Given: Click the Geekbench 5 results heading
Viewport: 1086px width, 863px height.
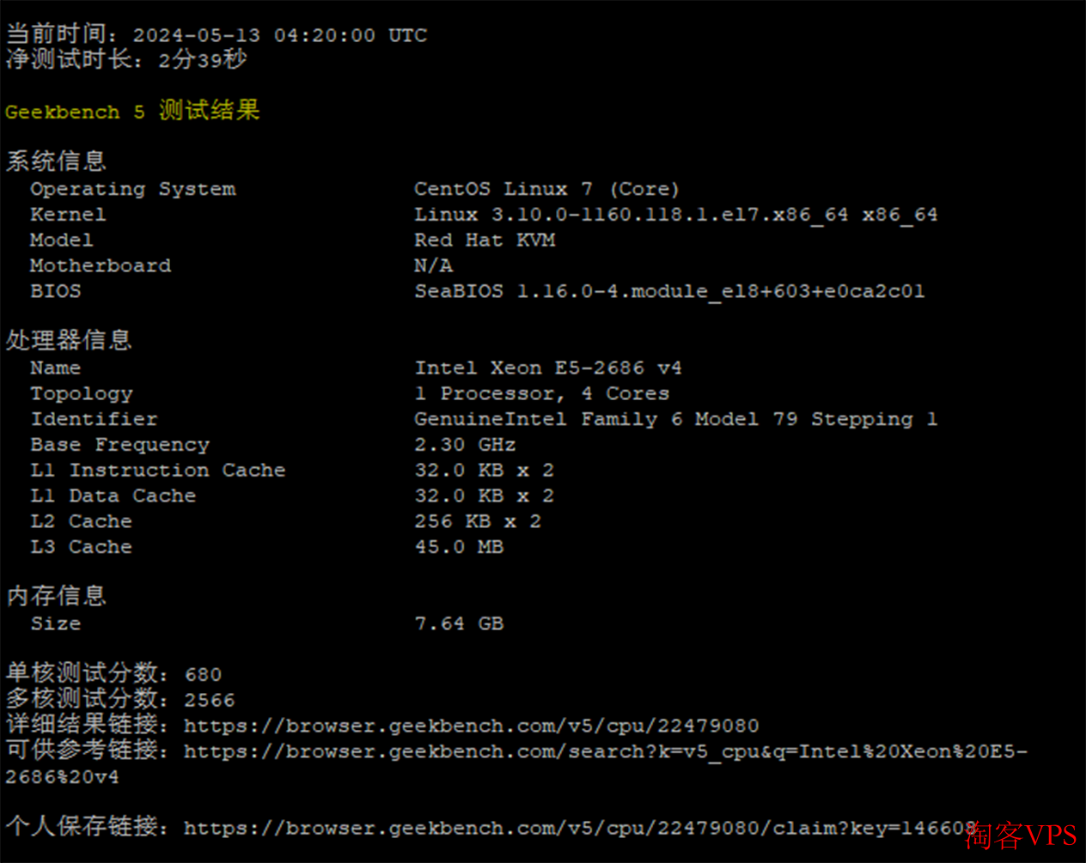Looking at the screenshot, I should coord(132,111).
